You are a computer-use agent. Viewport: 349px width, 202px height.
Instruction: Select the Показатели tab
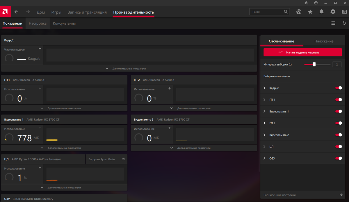click(x=13, y=23)
